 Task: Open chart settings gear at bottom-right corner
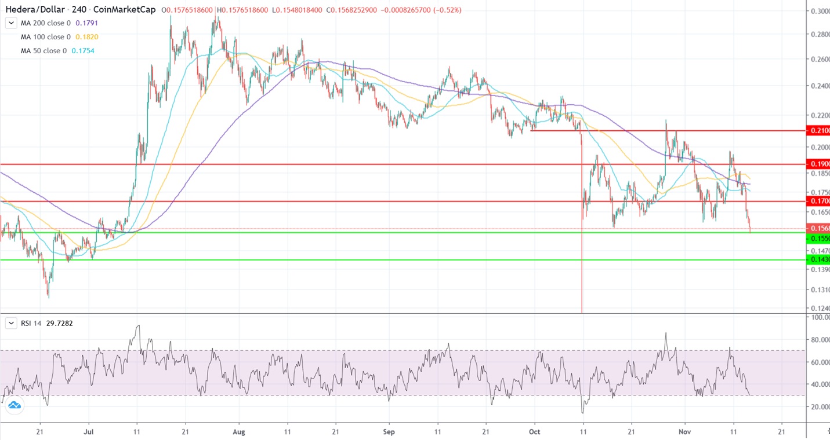tap(827, 432)
